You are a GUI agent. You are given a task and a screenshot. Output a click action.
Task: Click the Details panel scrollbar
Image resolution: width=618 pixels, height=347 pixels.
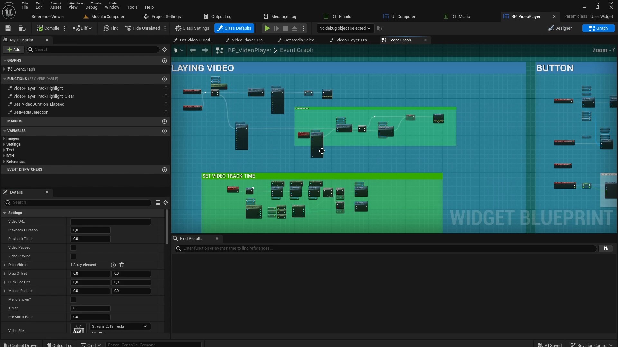[167, 227]
